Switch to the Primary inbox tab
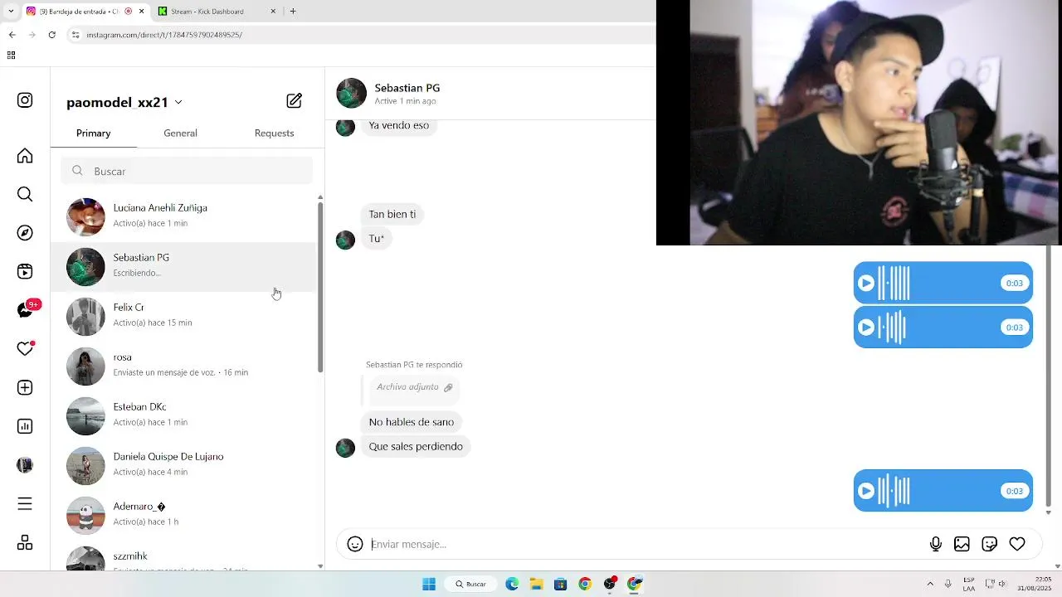 tap(93, 133)
